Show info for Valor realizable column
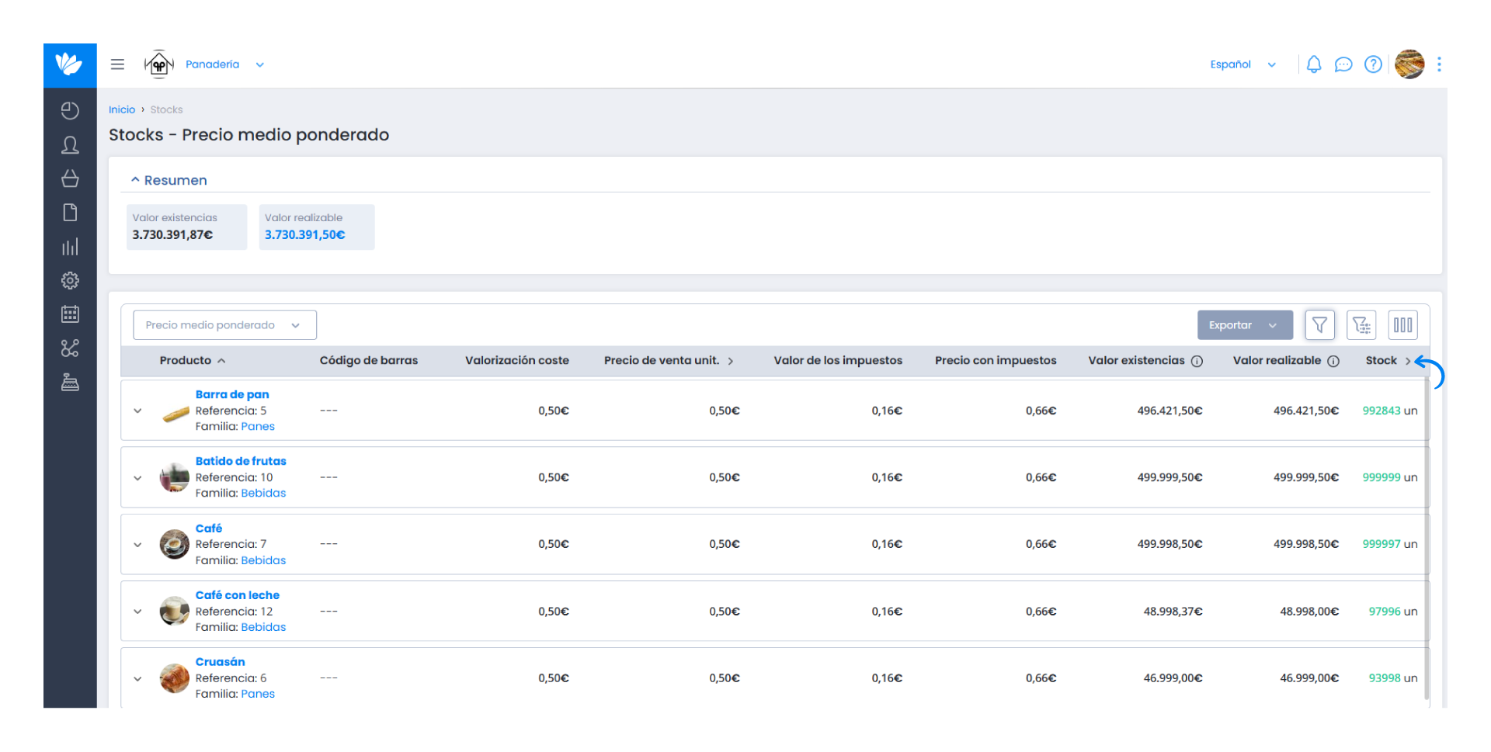The width and height of the screenshot is (1491, 752). (x=1333, y=362)
